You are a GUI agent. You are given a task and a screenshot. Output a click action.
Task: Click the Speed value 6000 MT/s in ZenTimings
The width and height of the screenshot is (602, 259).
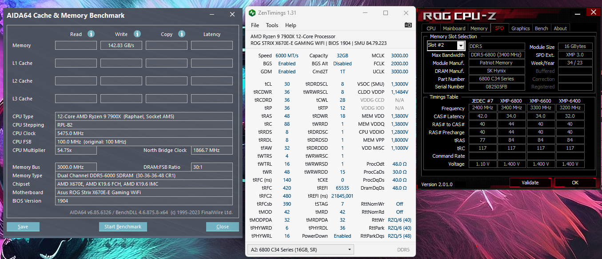287,56
